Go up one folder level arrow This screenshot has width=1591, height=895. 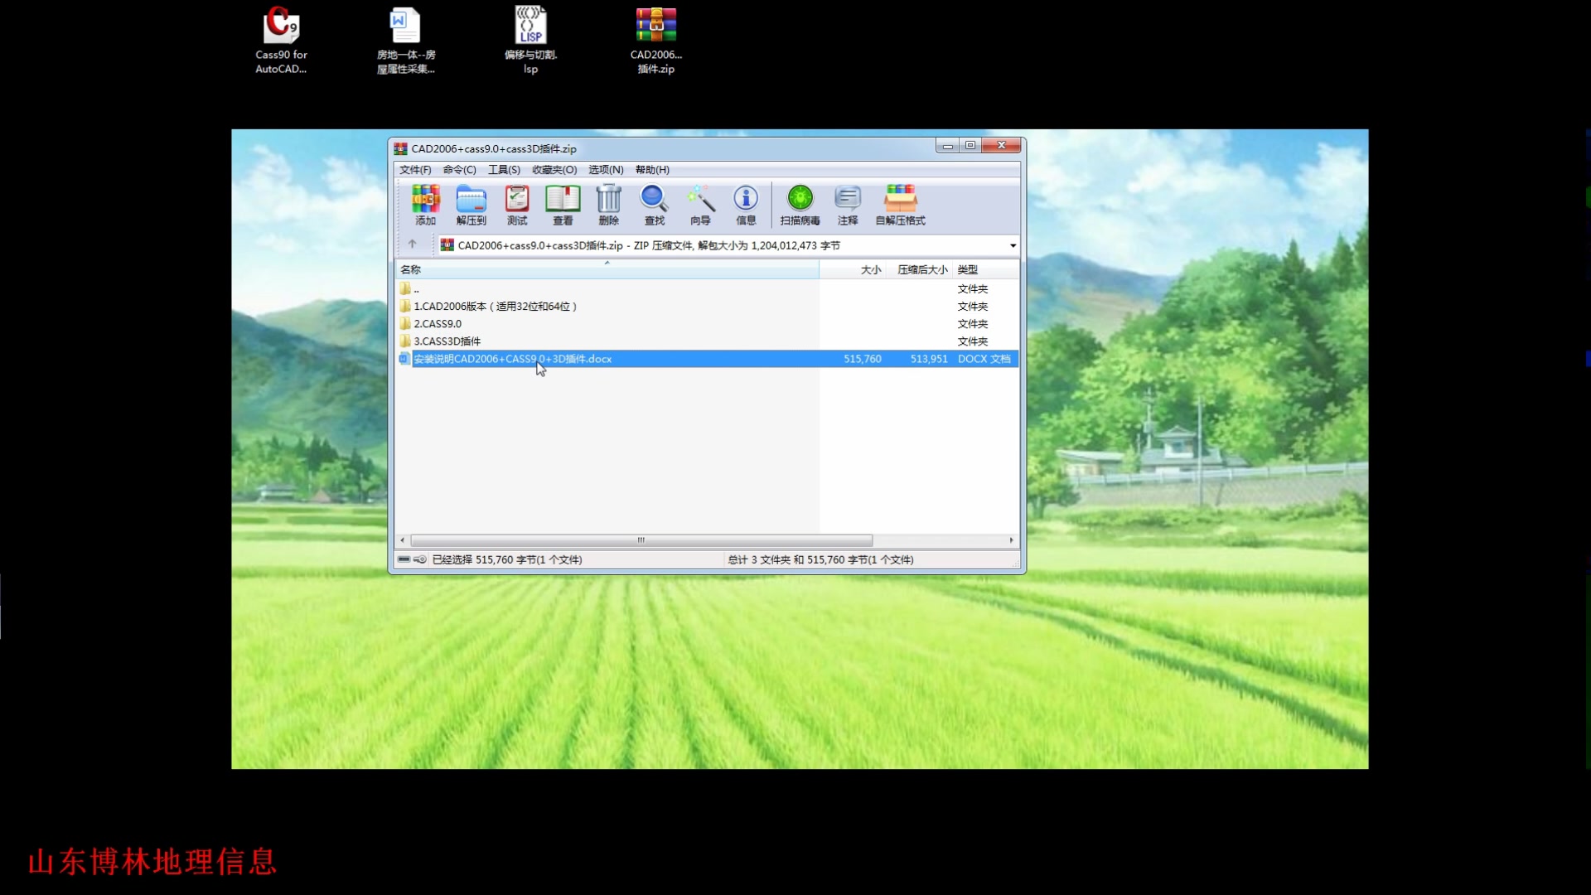(x=412, y=244)
